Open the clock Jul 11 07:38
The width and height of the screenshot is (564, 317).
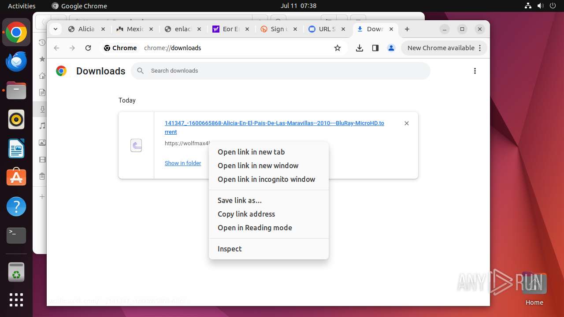click(298, 6)
